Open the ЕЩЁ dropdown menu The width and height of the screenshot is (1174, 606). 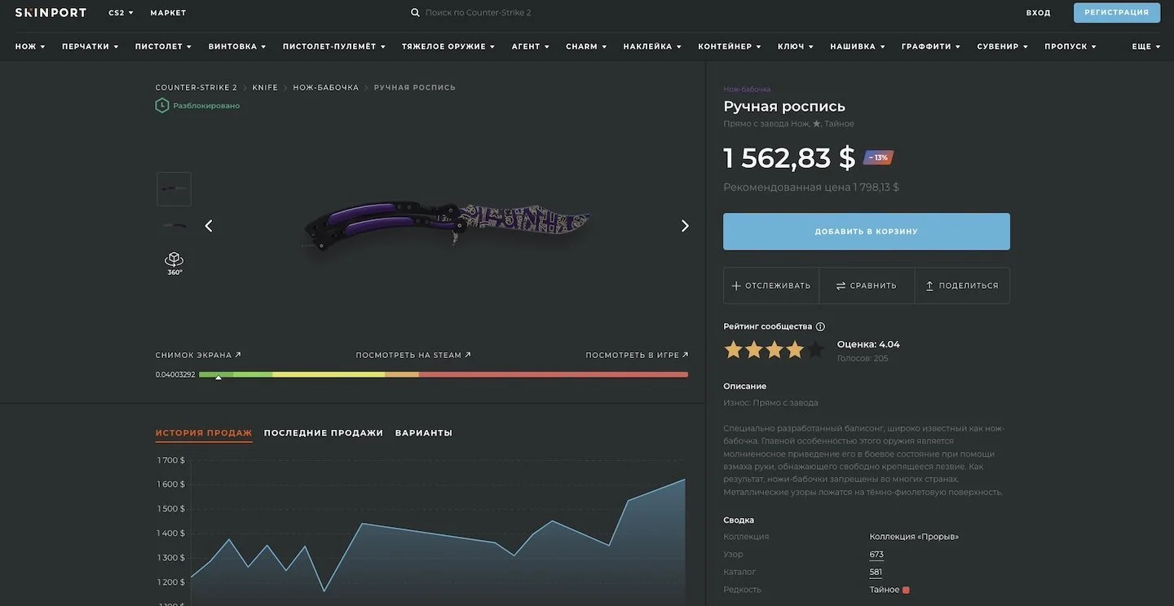(x=1146, y=46)
